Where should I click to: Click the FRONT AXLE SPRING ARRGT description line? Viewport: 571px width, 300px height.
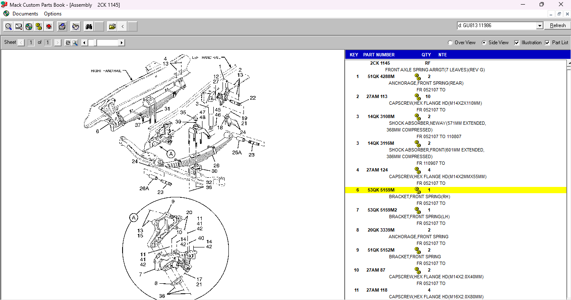(x=435, y=70)
